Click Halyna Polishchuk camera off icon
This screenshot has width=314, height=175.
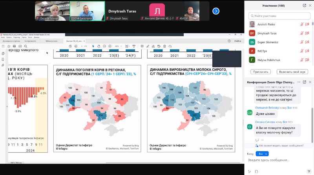307,60
